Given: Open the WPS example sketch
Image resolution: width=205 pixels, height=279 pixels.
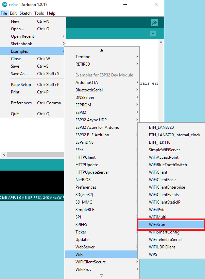Looking at the screenshot, I should click(172, 255).
